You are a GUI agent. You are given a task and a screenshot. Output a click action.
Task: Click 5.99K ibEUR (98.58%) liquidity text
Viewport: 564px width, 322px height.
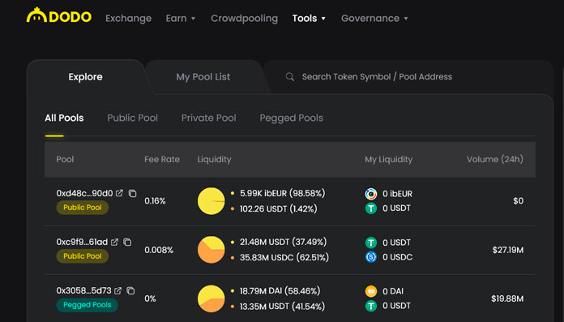pos(282,193)
